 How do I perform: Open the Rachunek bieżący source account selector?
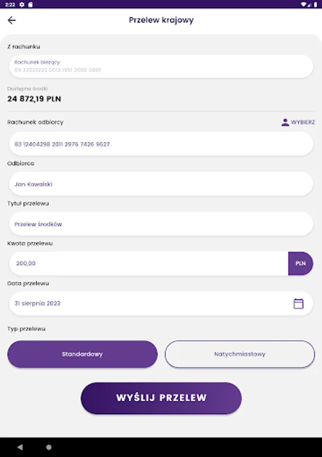161,66
